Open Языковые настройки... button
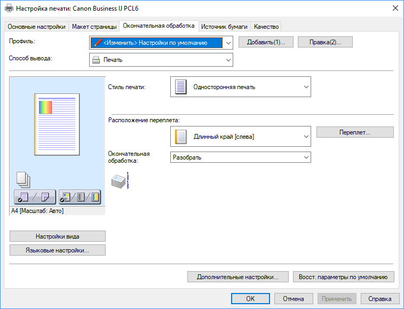The width and height of the screenshot is (404, 309). click(x=58, y=250)
